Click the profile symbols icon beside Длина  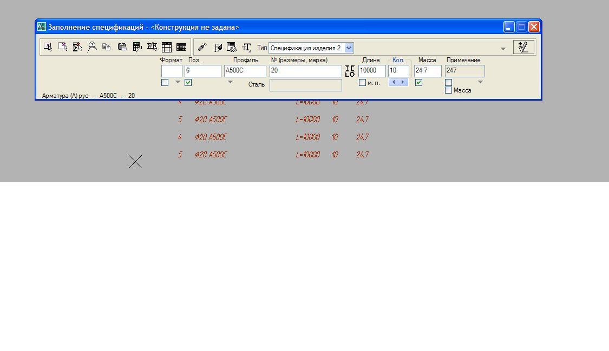350,71
